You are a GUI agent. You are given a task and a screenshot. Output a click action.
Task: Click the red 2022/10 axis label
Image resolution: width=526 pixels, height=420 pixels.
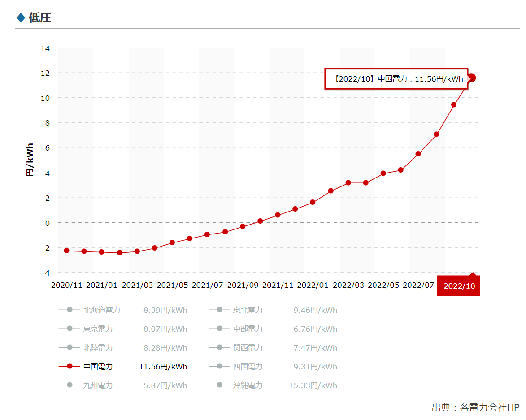pyautogui.click(x=458, y=286)
